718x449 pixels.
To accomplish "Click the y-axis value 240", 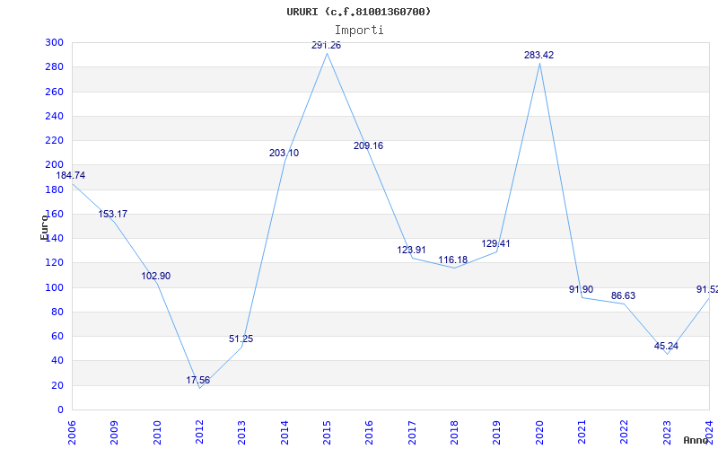I will [x=54, y=116].
